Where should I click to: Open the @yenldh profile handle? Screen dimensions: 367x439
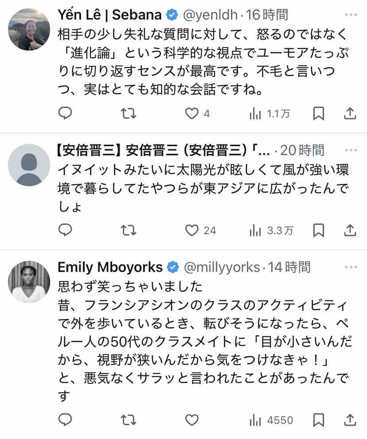click(x=210, y=15)
